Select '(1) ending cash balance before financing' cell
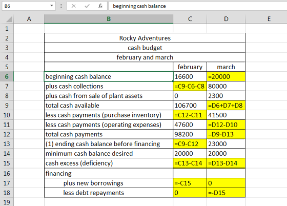Image resolution: width=287 pixels, height=206 pixels. 109,144
